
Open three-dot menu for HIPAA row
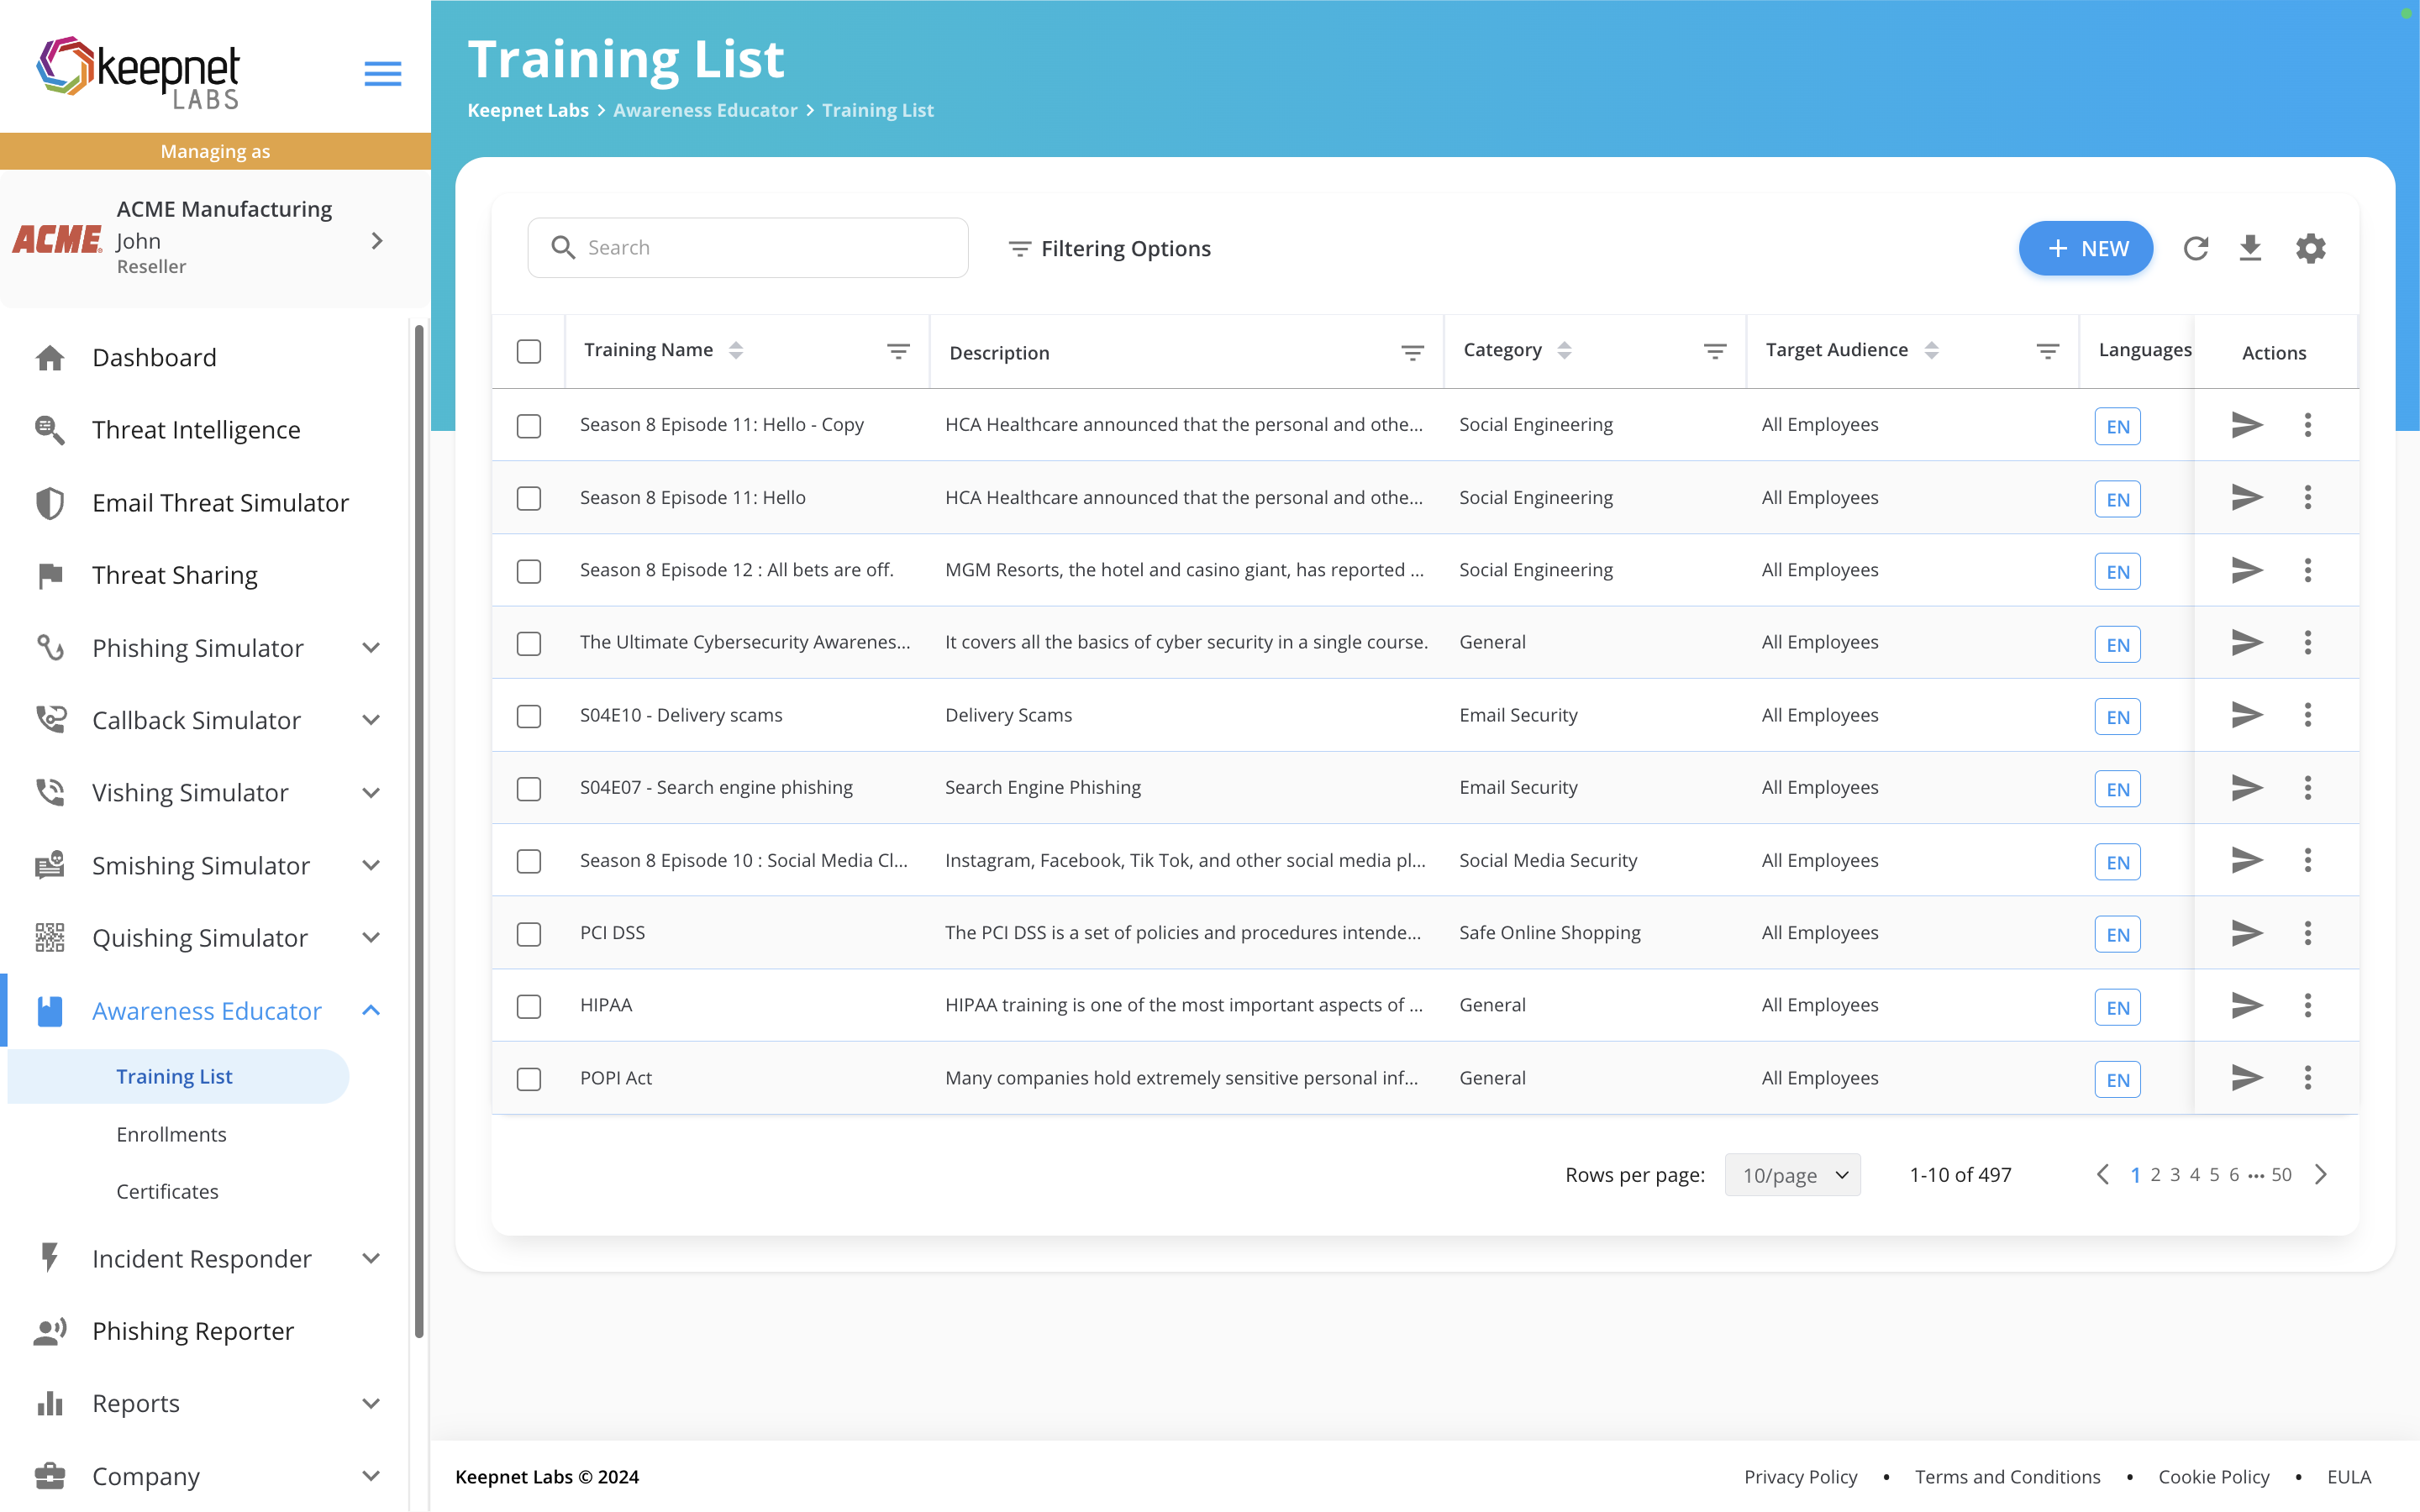(x=2308, y=1005)
